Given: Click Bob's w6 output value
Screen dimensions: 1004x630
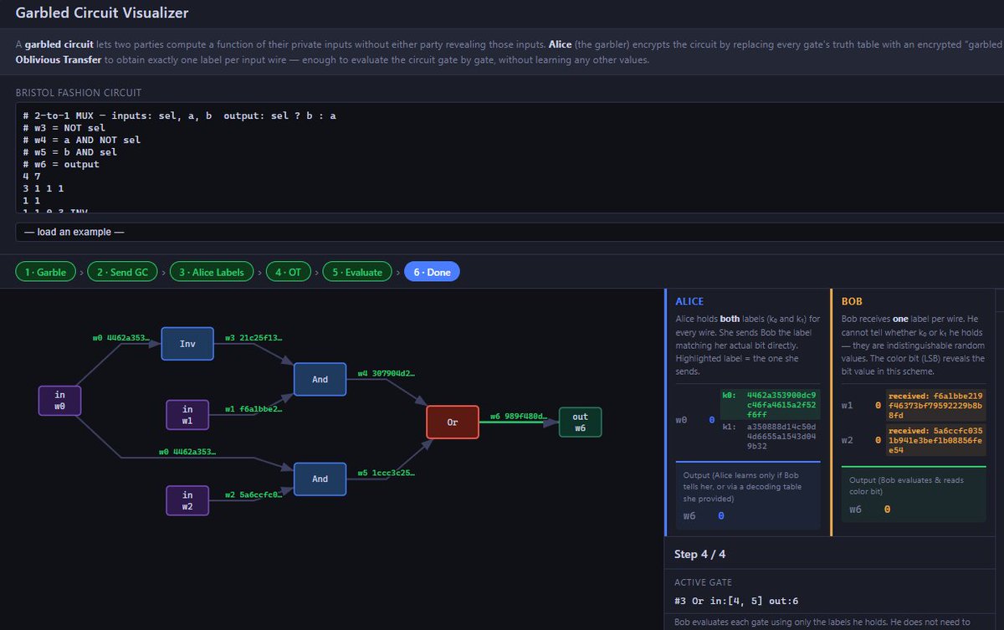Looking at the screenshot, I should pos(887,510).
